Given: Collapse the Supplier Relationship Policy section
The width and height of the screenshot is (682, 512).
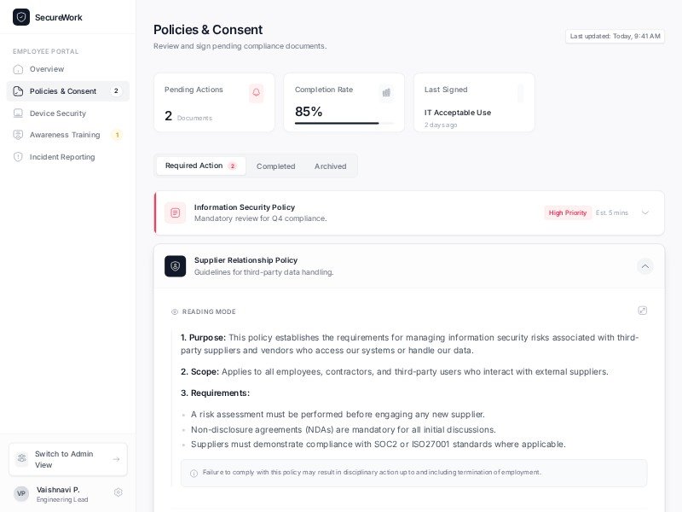Looking at the screenshot, I should point(645,266).
